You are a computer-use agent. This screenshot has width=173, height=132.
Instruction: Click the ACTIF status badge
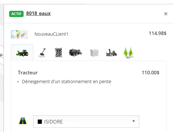click(16, 14)
